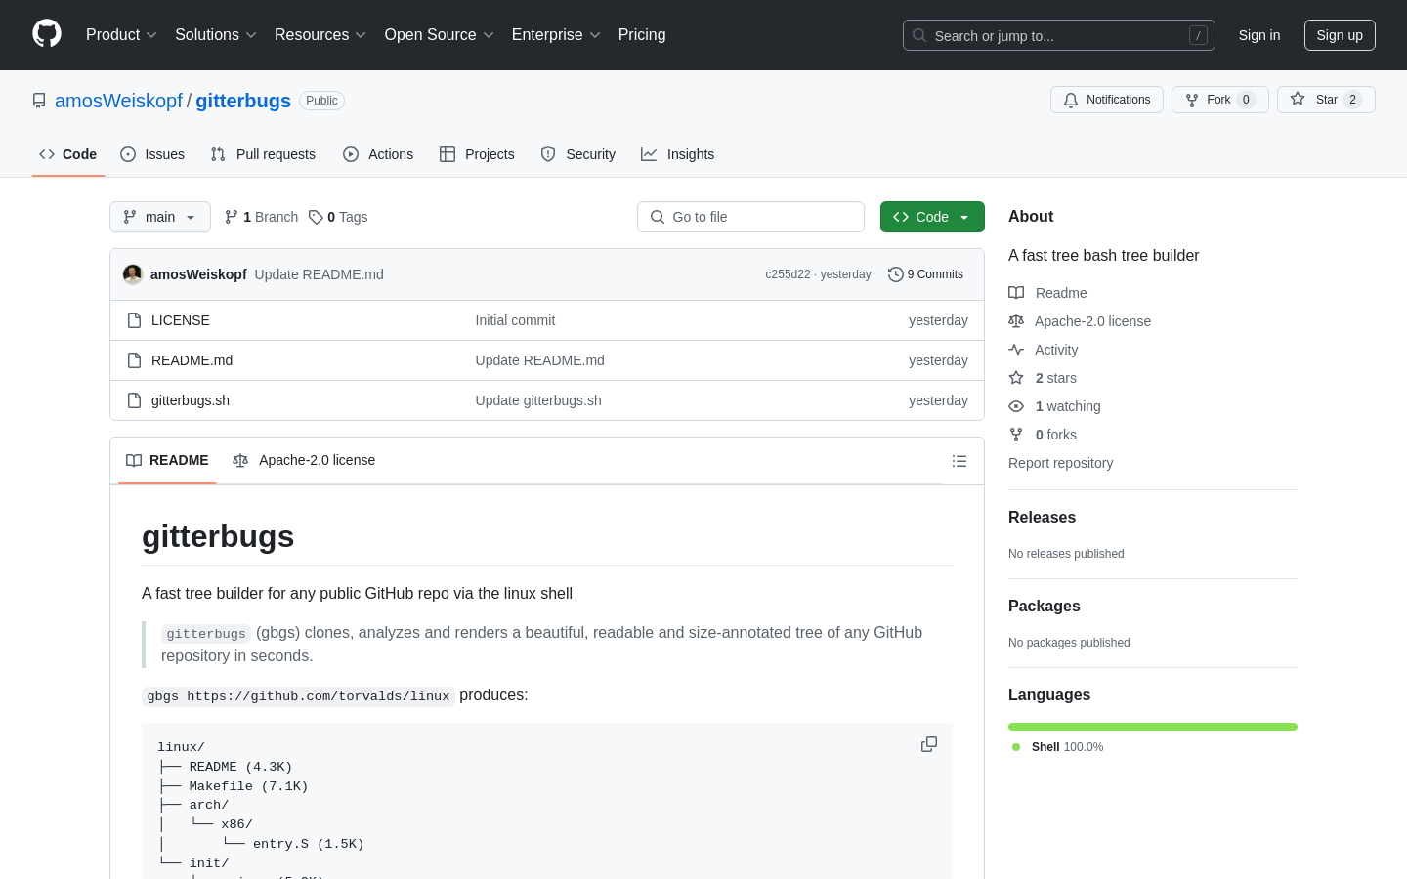This screenshot has height=879, width=1407.
Task: Open the Update README.md commit message in header
Action: click(320, 274)
